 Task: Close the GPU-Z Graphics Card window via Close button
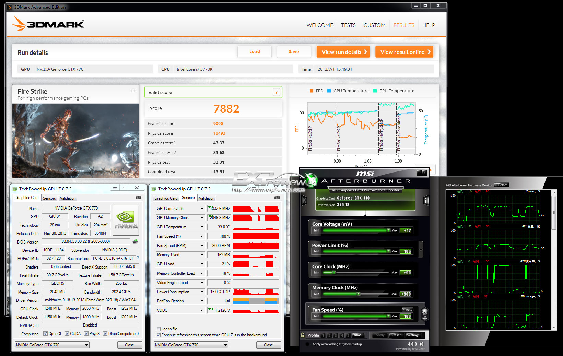(x=129, y=345)
